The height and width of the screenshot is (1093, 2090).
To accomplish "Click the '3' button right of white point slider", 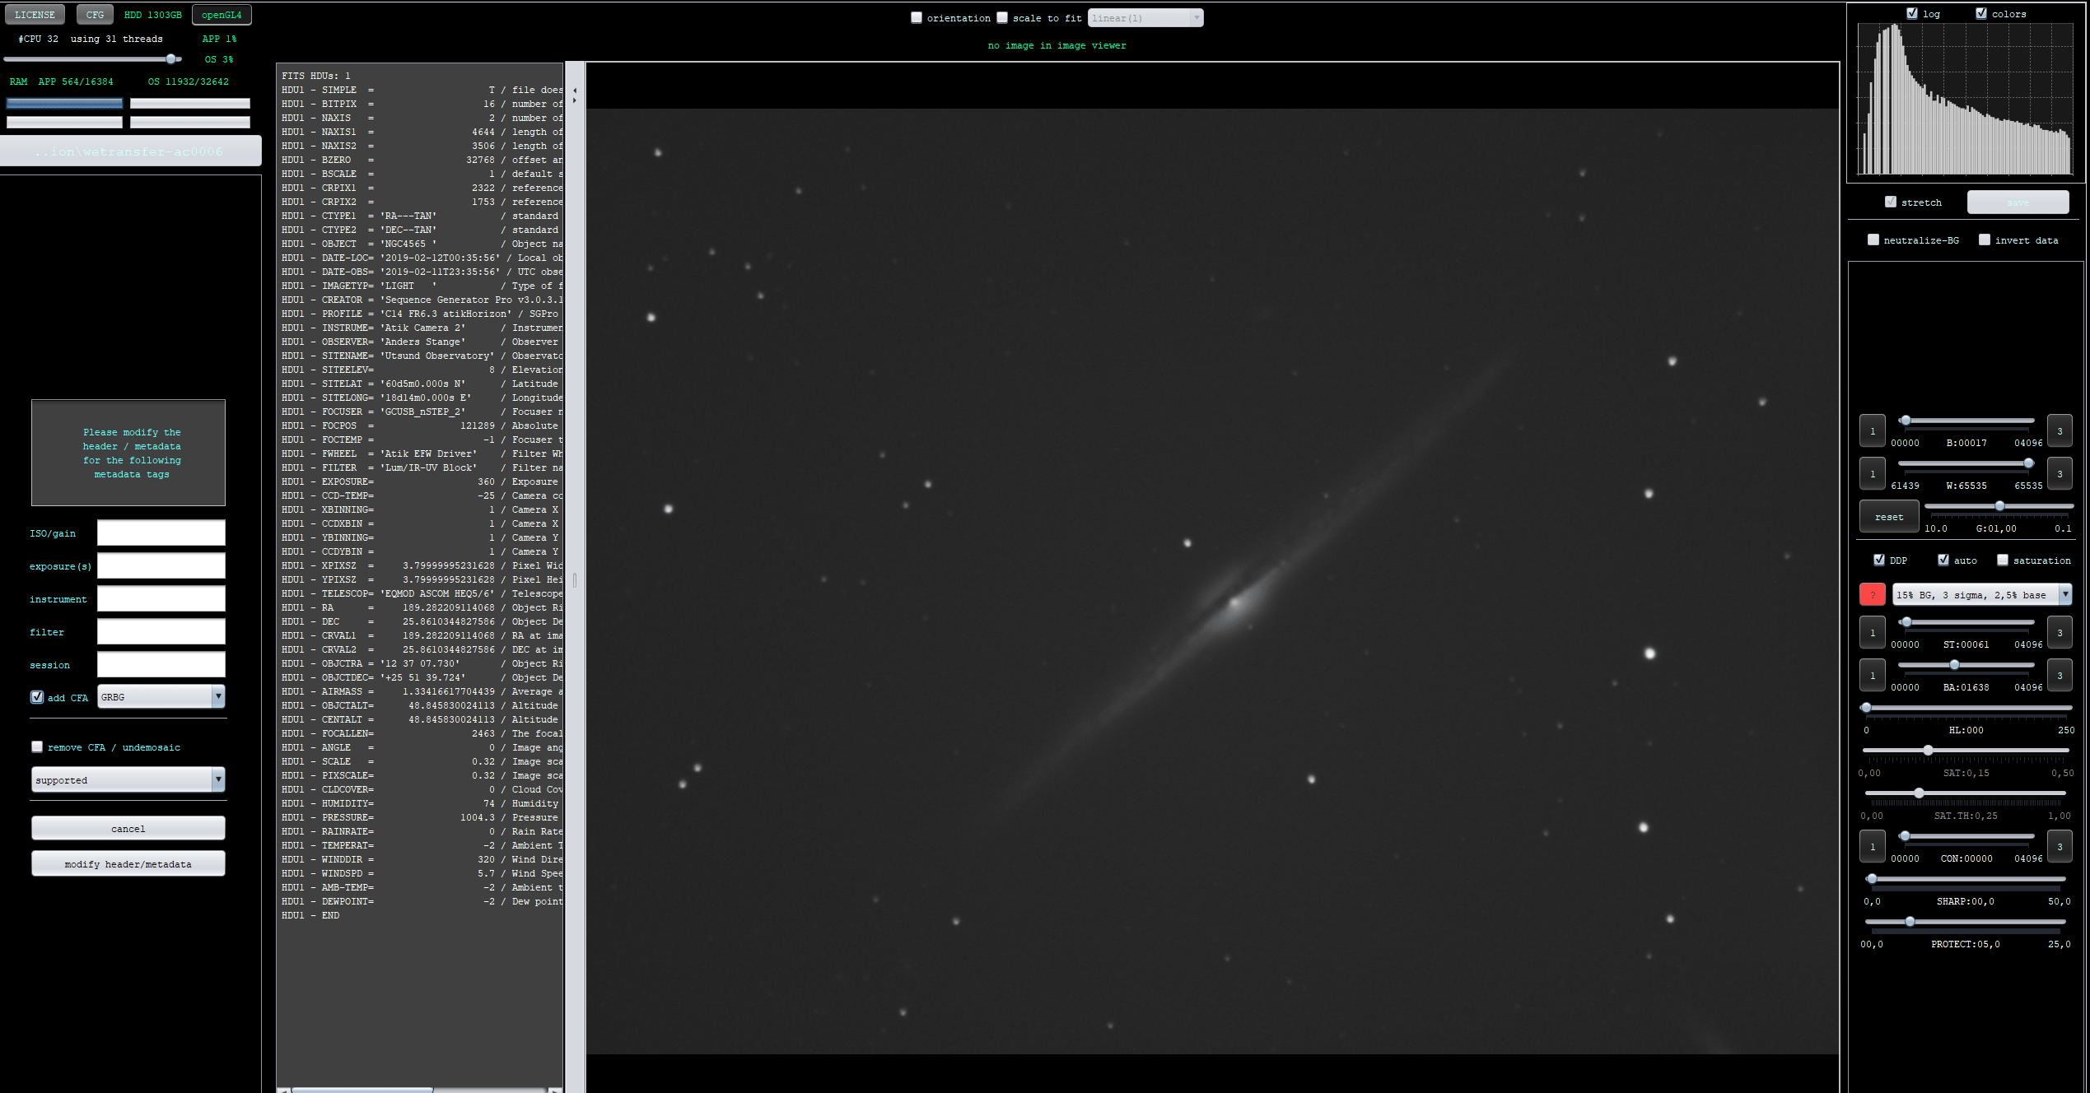I will pyautogui.click(x=2059, y=473).
